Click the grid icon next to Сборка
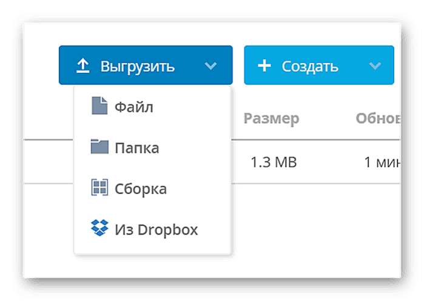Screen dimensions: 424x301 [99, 187]
